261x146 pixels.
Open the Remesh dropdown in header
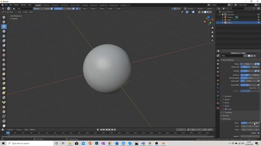(x=201, y=9)
